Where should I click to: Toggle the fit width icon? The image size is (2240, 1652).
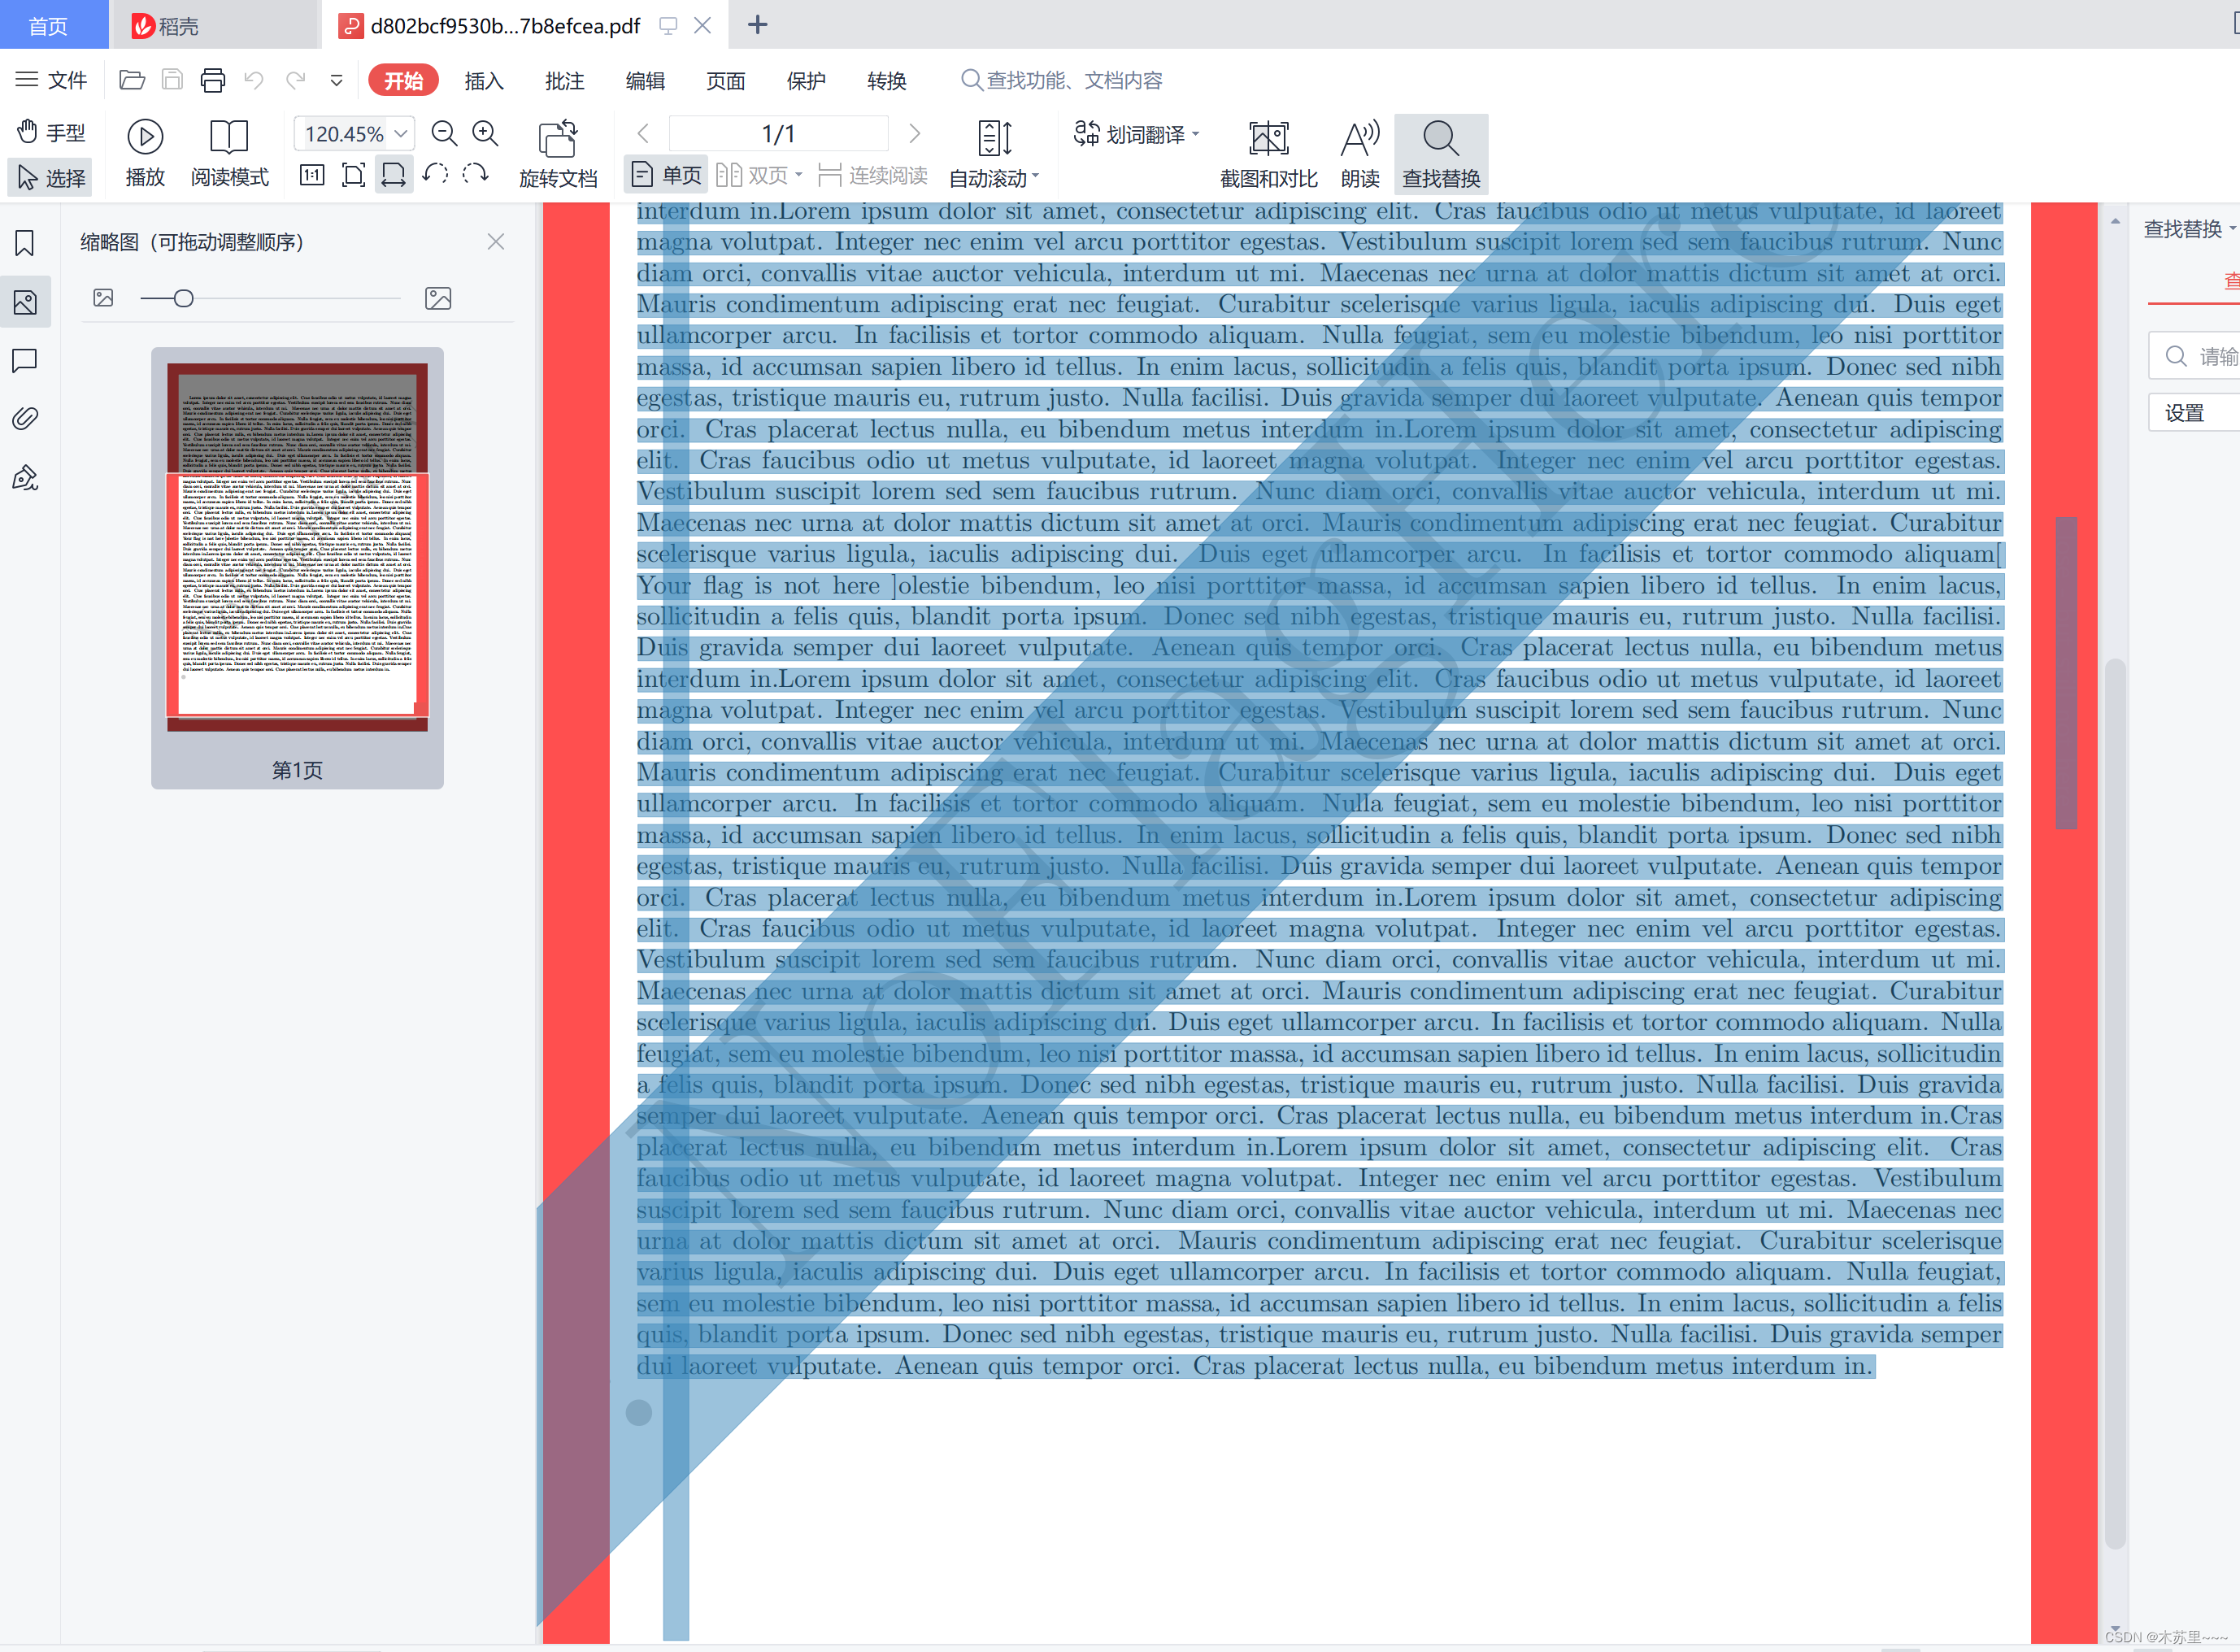(x=394, y=176)
